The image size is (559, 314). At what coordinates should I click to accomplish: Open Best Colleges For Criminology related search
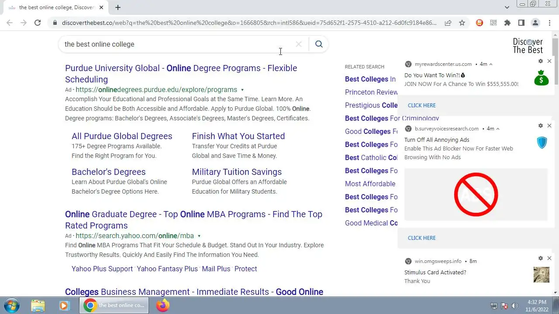point(392,118)
